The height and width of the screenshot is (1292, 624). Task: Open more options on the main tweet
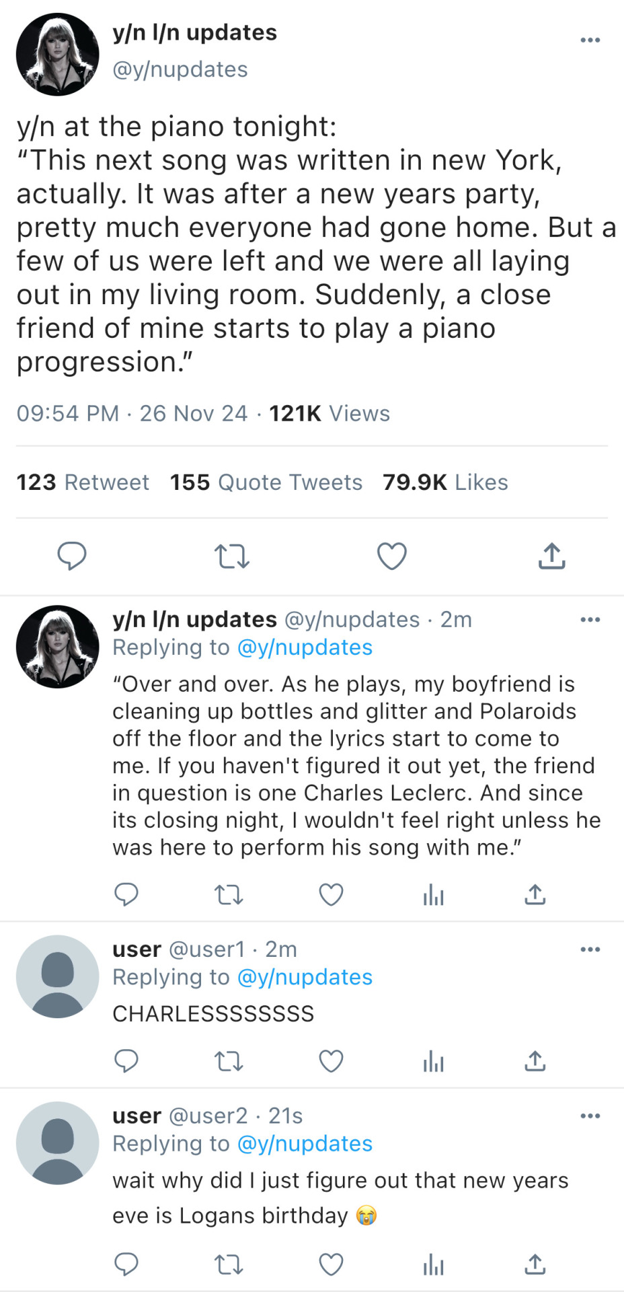pyautogui.click(x=590, y=40)
